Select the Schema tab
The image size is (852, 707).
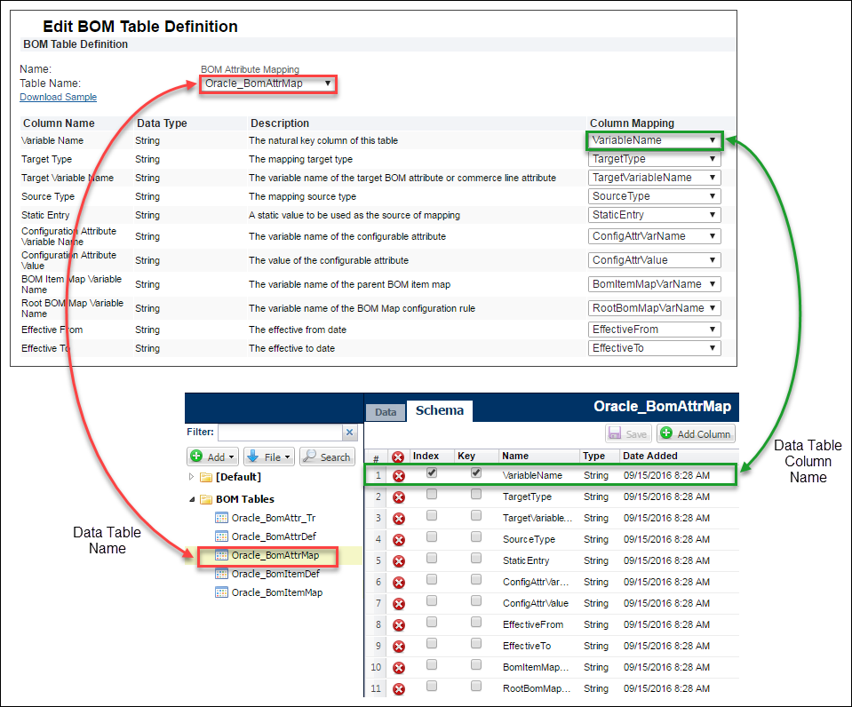440,410
